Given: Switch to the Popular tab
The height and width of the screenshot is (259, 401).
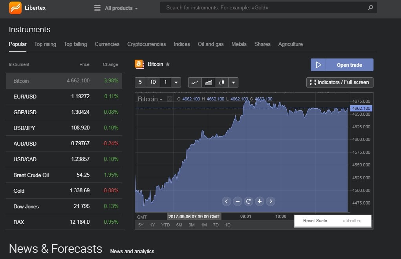Looking at the screenshot, I should point(17,44).
